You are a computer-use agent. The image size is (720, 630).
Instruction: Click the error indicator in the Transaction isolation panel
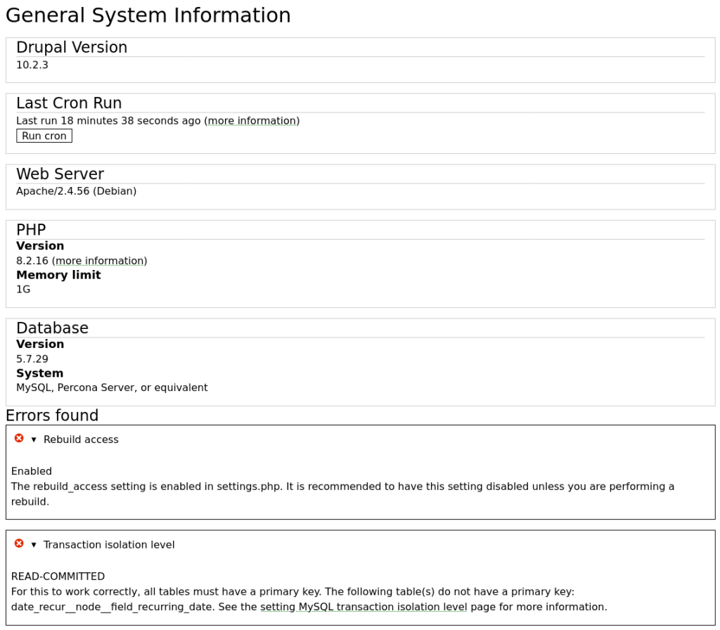pos(18,544)
